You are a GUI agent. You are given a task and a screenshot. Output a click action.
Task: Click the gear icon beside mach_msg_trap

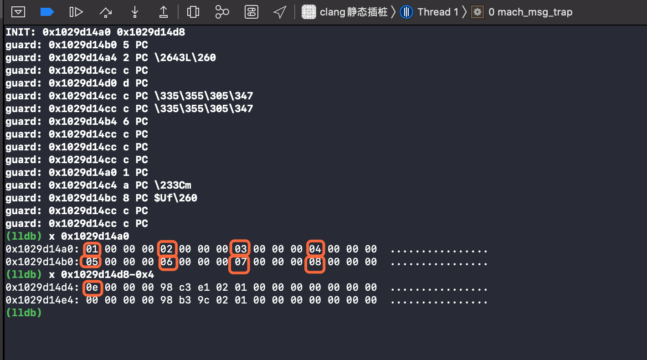[x=478, y=12]
